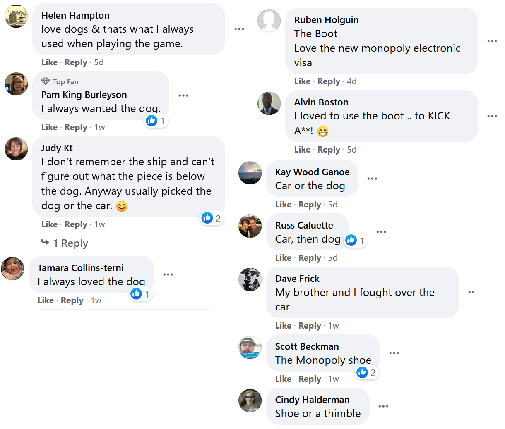Open three-dot menu on Pam King Burleyson's comment
The image size is (505, 429).
(183, 95)
